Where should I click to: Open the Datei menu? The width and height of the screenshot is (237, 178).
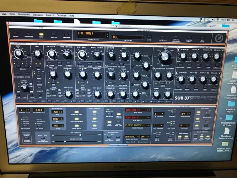coord(12,14)
